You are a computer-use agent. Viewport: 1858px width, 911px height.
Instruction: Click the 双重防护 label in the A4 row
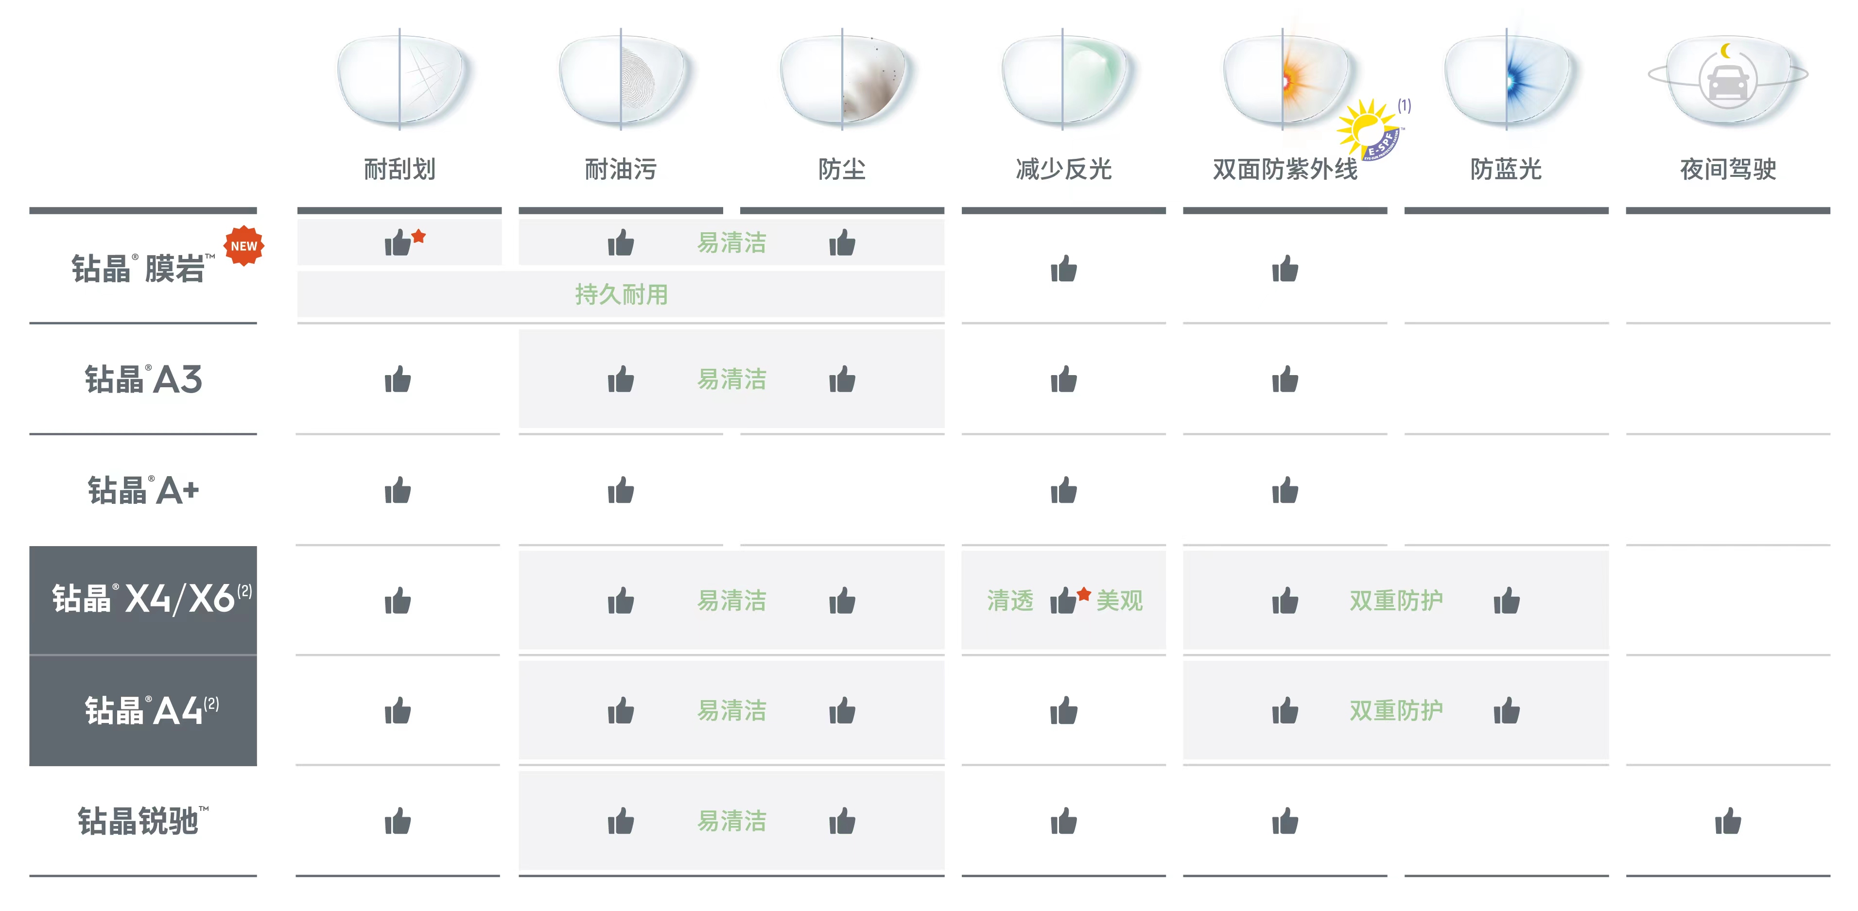point(1396,710)
